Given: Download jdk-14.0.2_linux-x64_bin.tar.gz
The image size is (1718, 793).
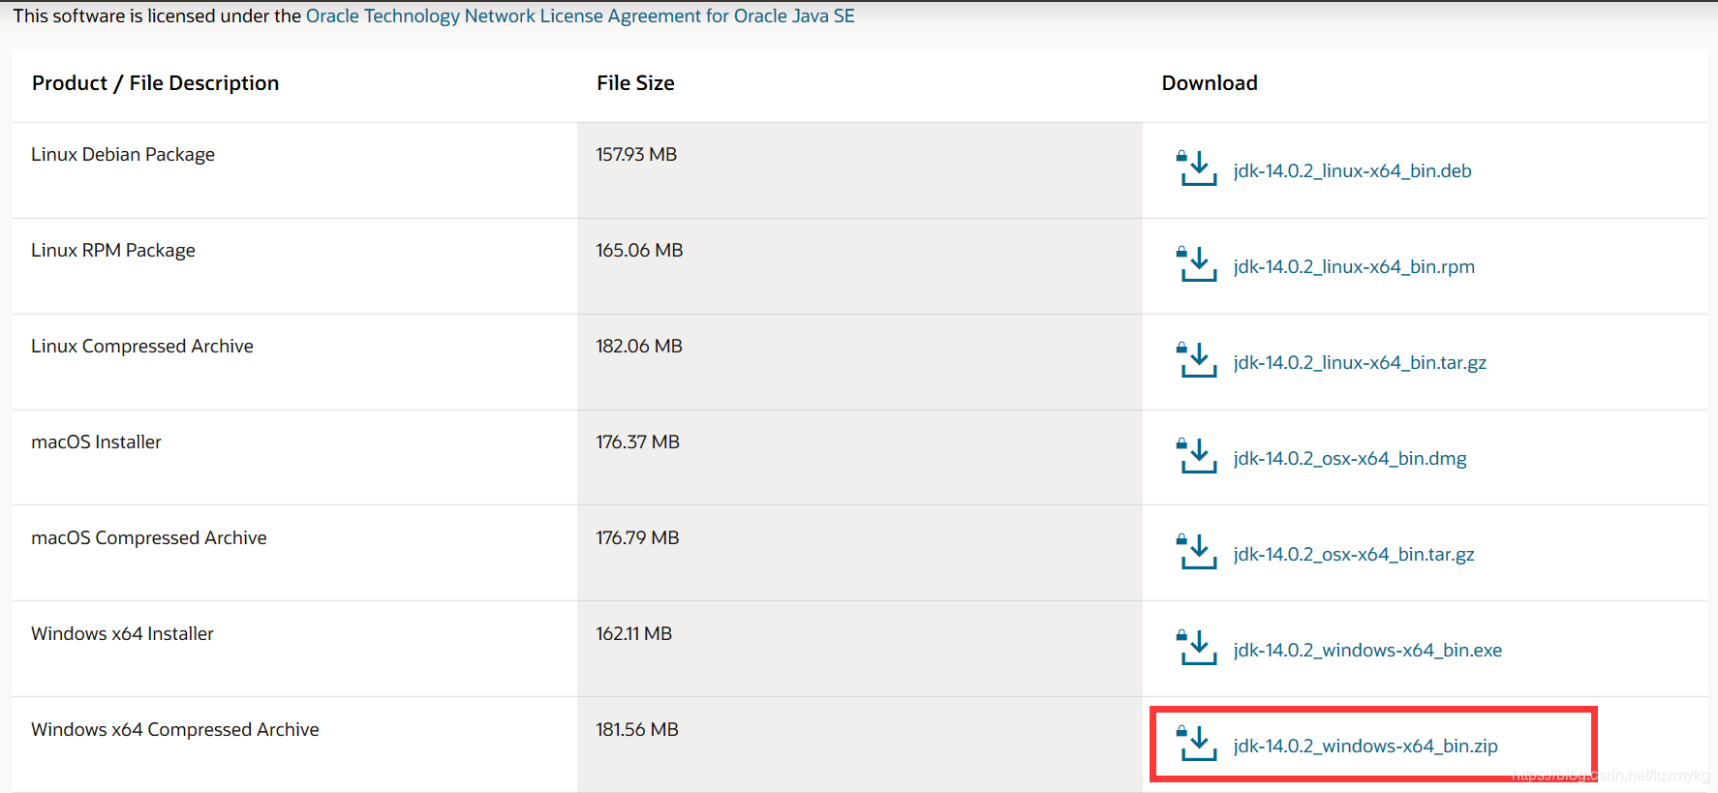Looking at the screenshot, I should tap(1360, 362).
